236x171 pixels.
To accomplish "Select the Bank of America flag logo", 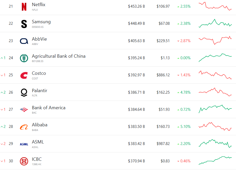I will tap(24, 110).
